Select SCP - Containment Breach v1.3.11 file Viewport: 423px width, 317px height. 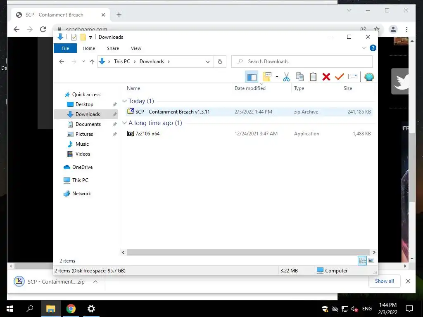tap(249, 111)
